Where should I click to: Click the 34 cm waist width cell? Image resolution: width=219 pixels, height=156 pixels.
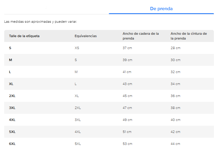(175, 84)
